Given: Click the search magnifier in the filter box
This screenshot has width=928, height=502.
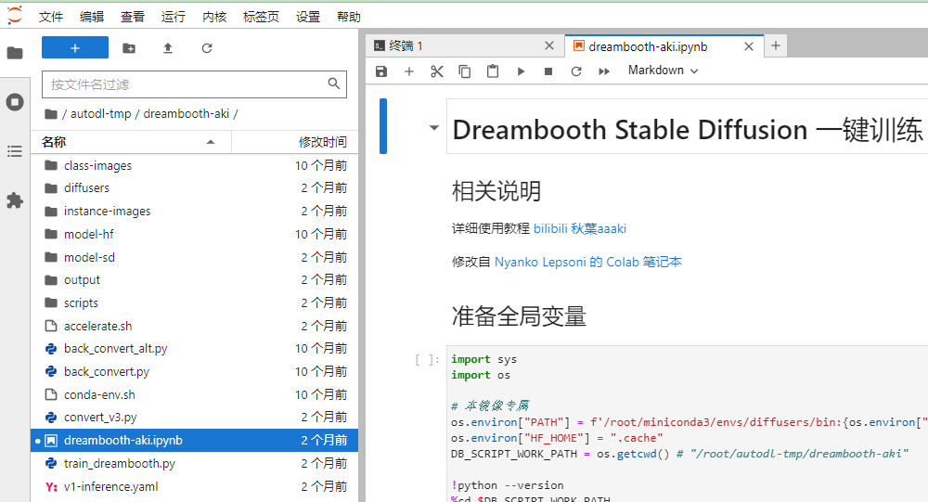Looking at the screenshot, I should click(334, 84).
